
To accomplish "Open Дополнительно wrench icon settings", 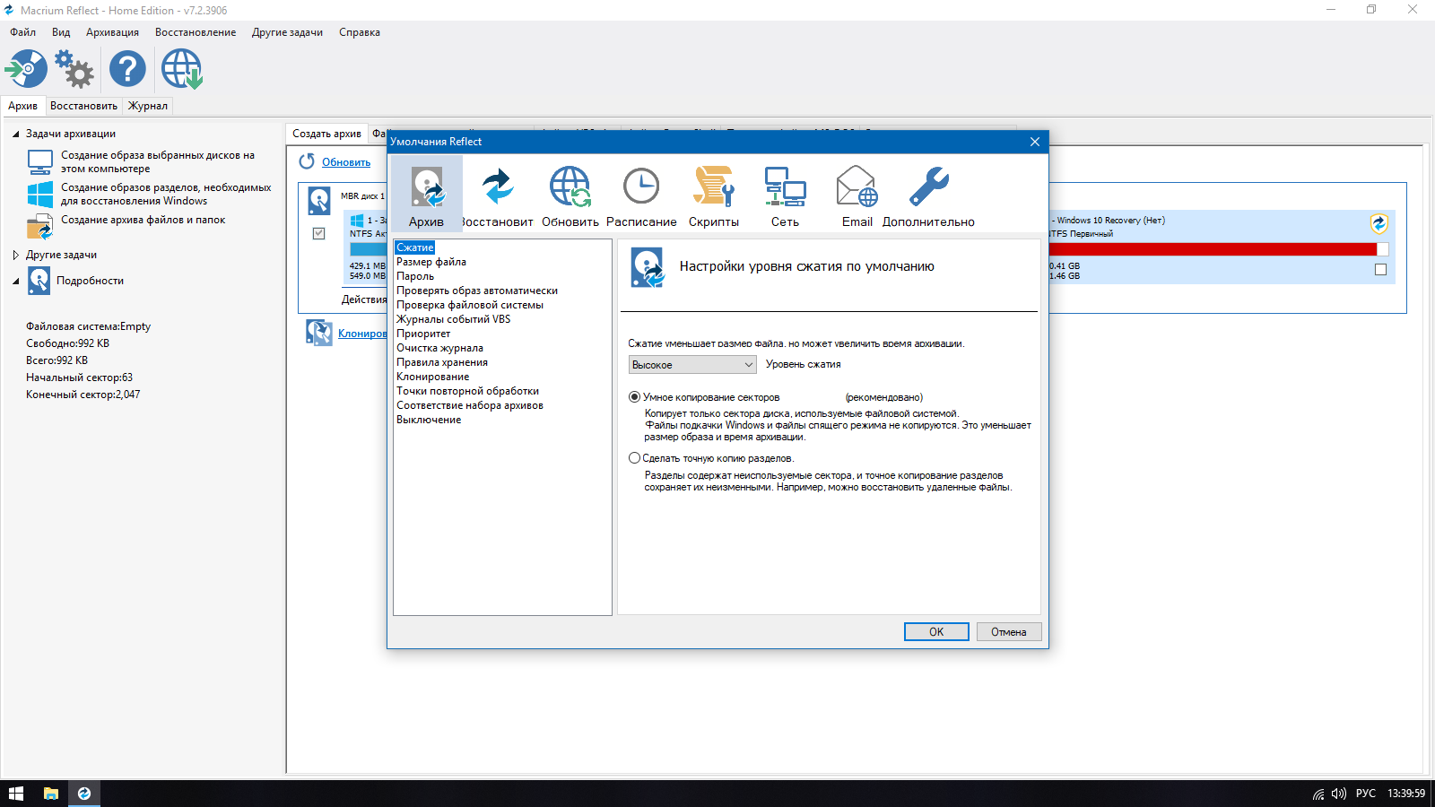I will point(928,187).
